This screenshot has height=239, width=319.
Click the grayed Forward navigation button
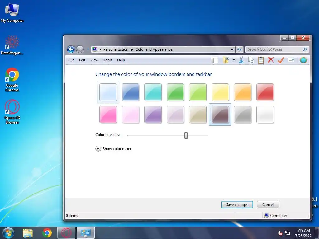(80, 49)
